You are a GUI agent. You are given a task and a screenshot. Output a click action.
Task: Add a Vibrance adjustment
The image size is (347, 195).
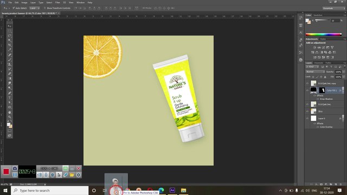point(332,47)
